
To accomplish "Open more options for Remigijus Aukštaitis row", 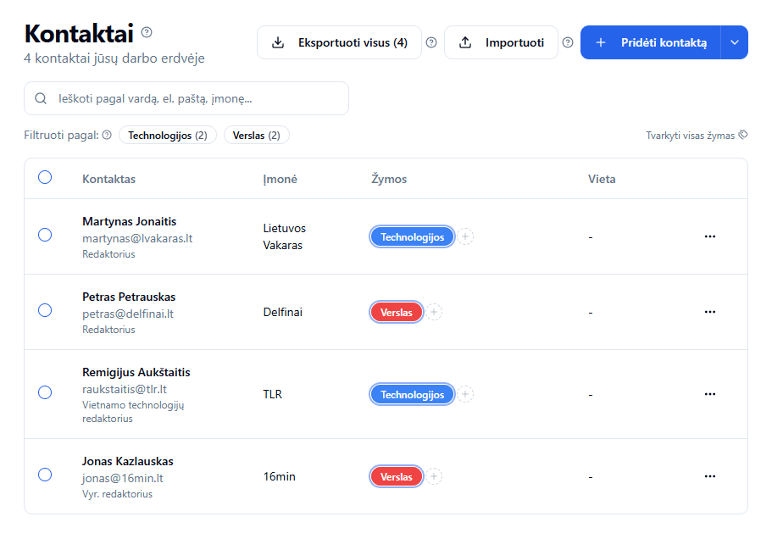I will pyautogui.click(x=710, y=394).
